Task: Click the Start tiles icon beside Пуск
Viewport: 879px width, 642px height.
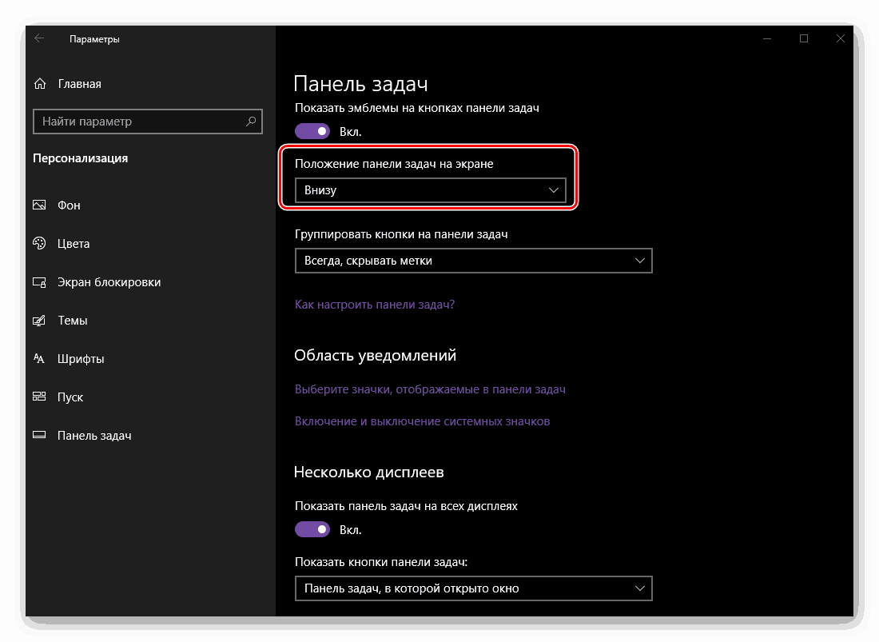Action: pyautogui.click(x=39, y=397)
